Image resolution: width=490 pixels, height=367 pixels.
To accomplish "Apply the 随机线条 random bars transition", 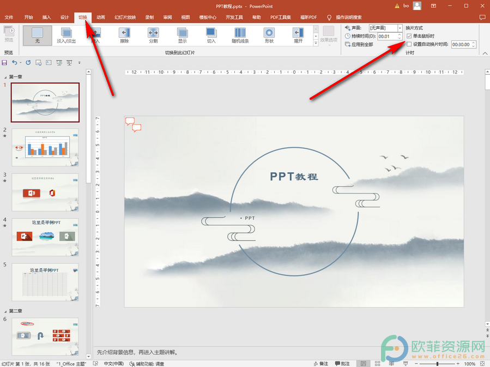I will click(240, 35).
